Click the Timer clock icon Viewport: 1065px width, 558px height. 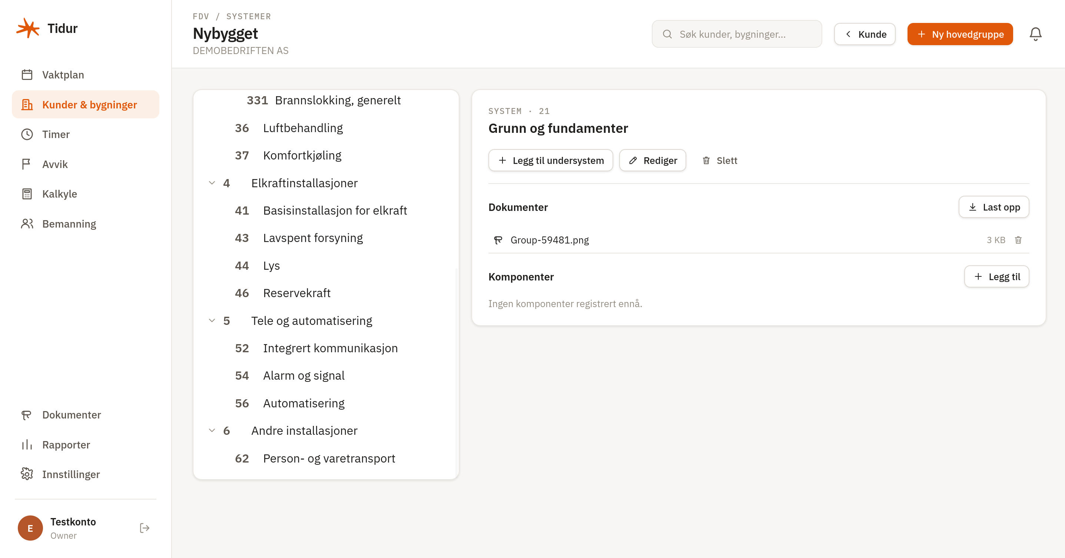tap(27, 134)
